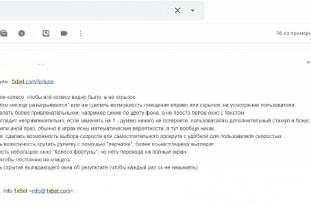Open the More options three-dot menu
Viewport: 311px width, 207px height.
coord(81,33)
